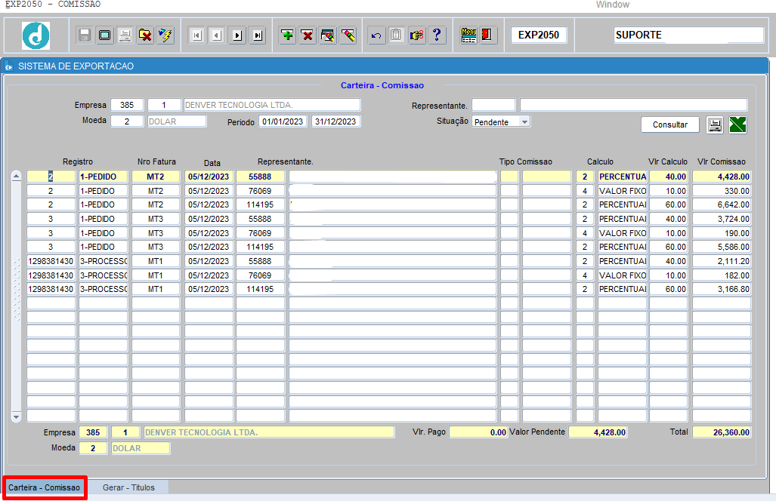Click the Valor Pendente field at bottom

pyautogui.click(x=598, y=432)
